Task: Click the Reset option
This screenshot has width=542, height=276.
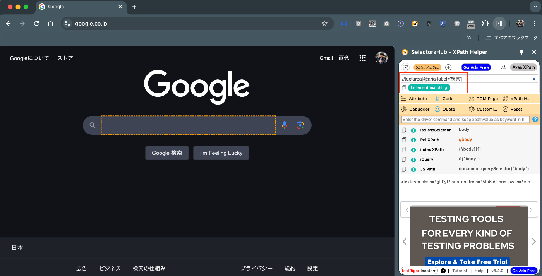Action: tap(513, 109)
